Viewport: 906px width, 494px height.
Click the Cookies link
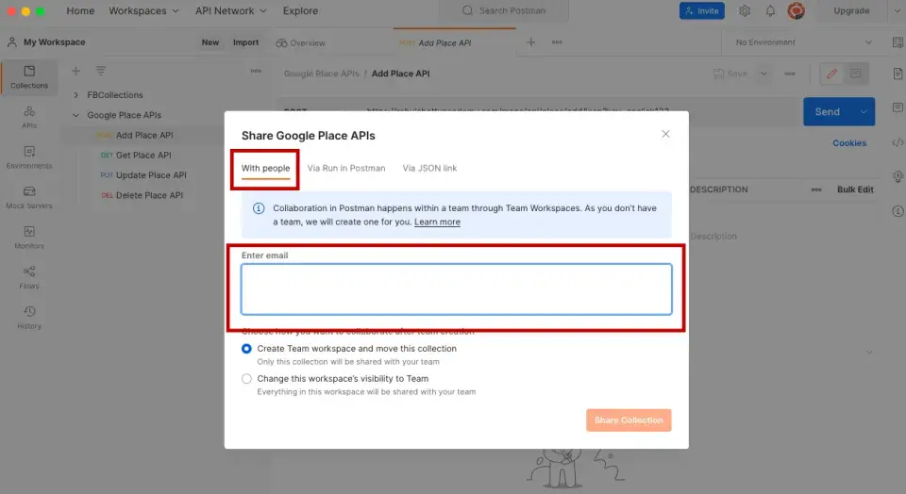pos(849,143)
